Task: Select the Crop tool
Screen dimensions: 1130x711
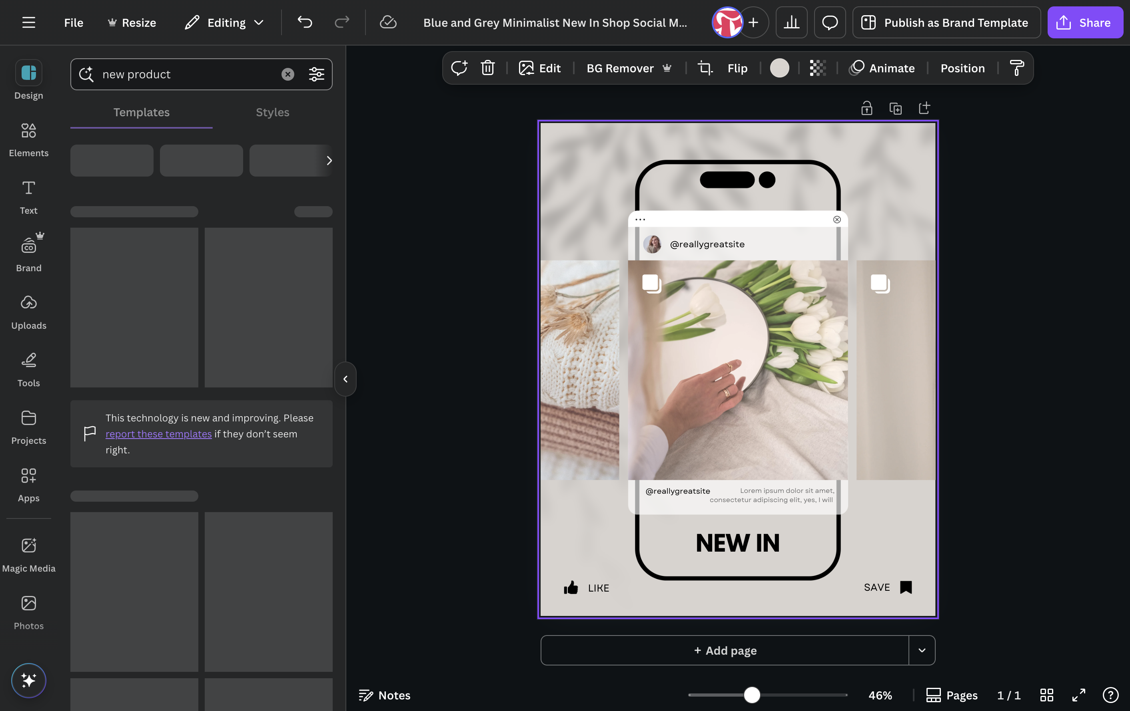Action: 705,68
